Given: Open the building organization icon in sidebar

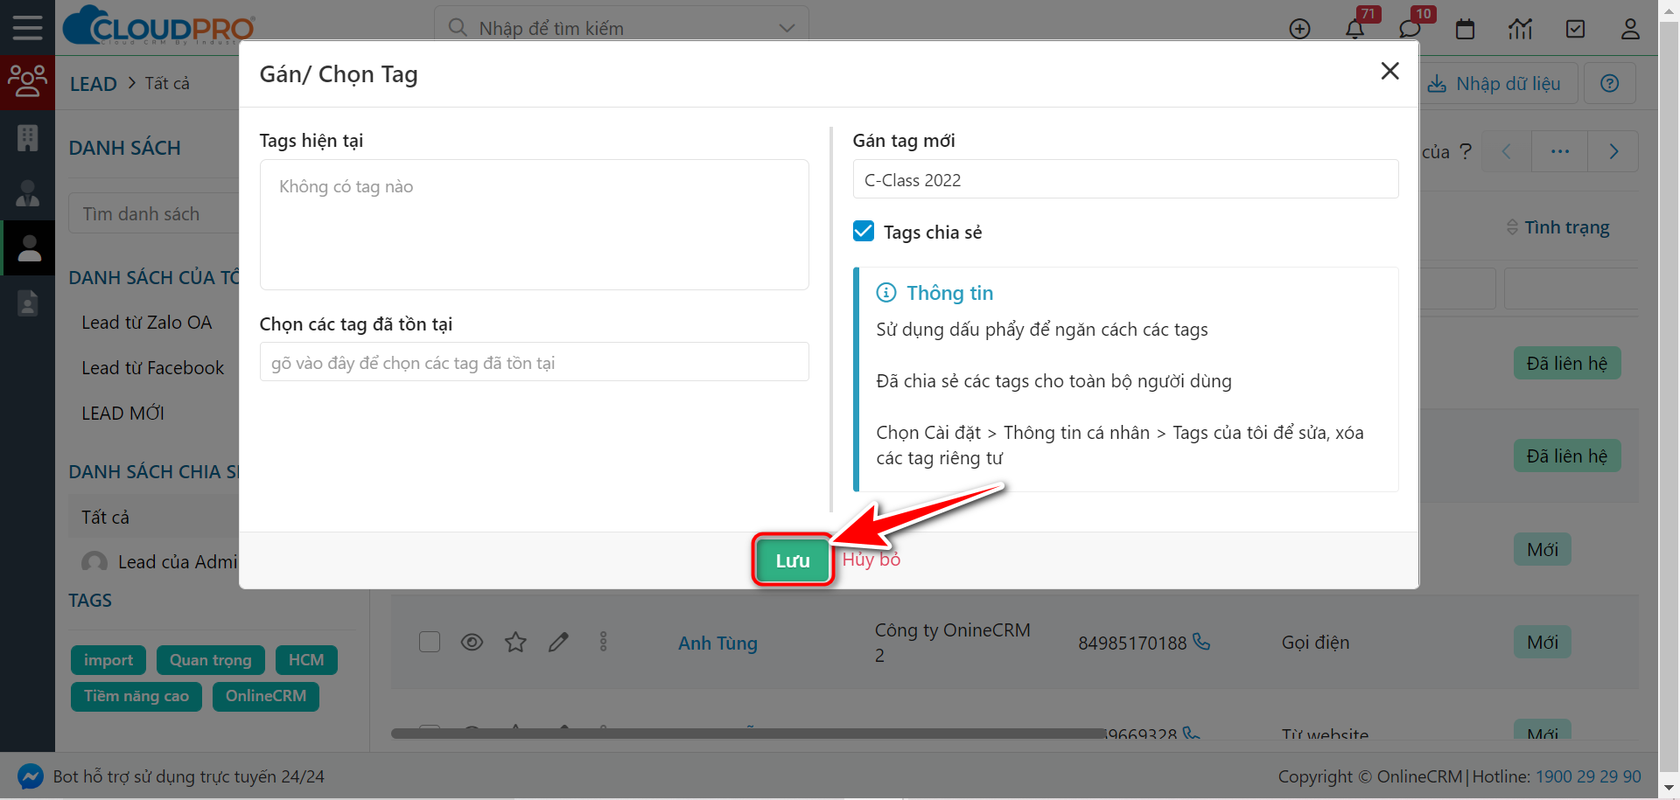Looking at the screenshot, I should pos(27,137).
